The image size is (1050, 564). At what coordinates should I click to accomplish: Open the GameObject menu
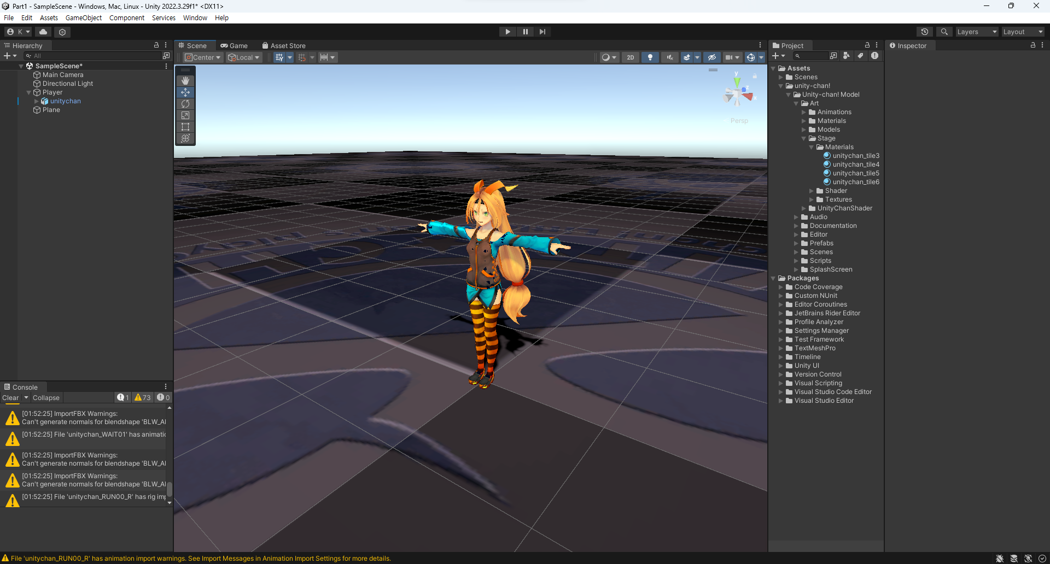pyautogui.click(x=84, y=17)
